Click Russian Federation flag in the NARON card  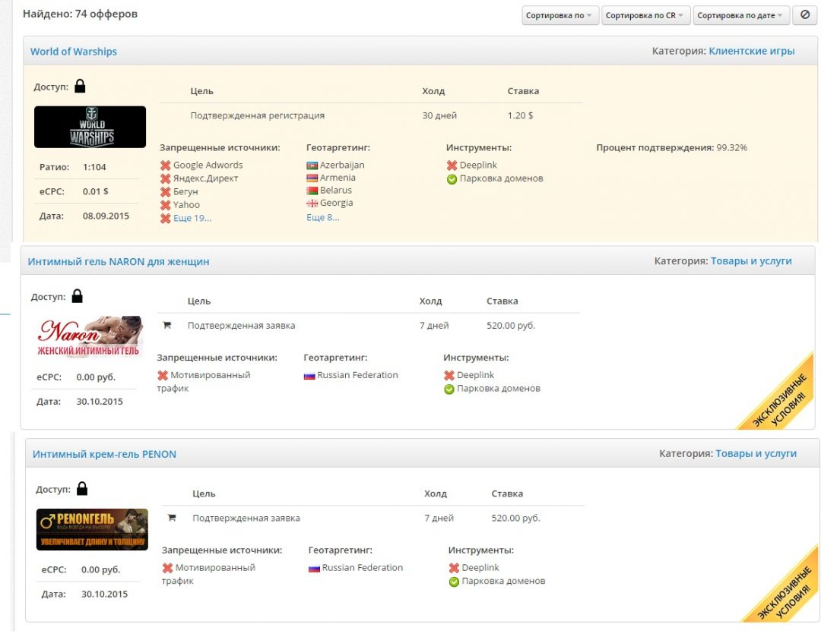pyautogui.click(x=309, y=376)
